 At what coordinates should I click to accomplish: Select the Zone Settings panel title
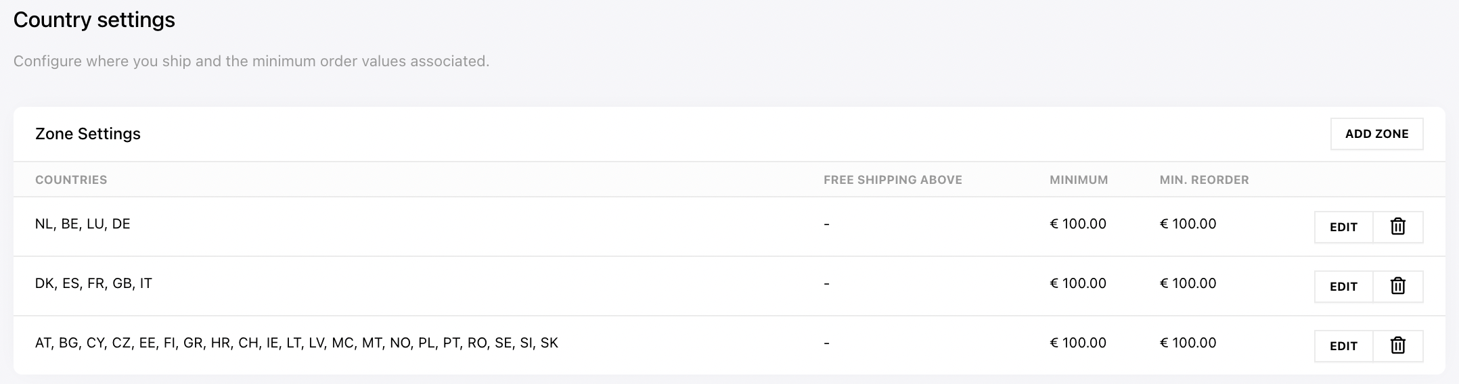[x=88, y=134]
